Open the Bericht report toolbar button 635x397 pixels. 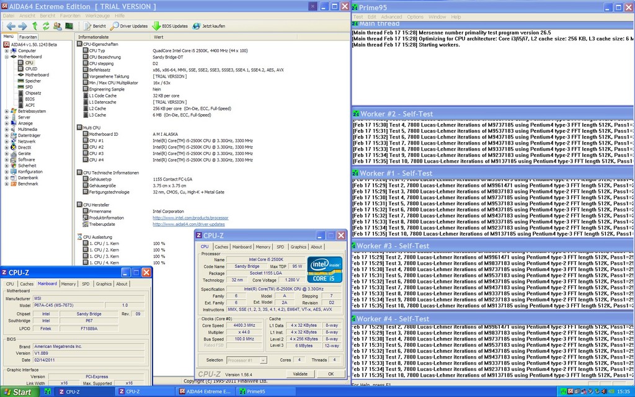pyautogui.click(x=95, y=26)
